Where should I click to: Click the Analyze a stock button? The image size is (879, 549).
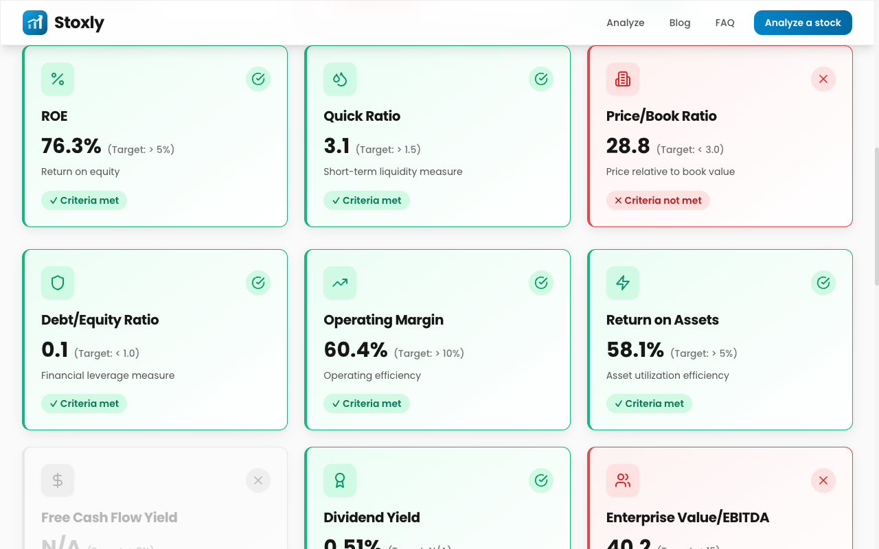[x=803, y=23]
